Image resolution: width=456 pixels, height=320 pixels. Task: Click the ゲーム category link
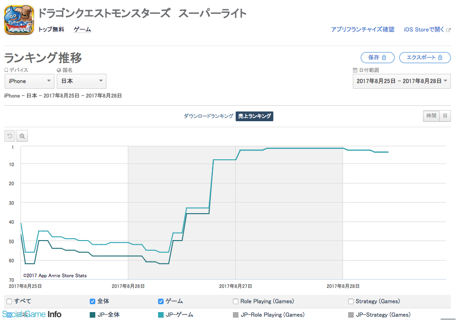click(x=82, y=29)
